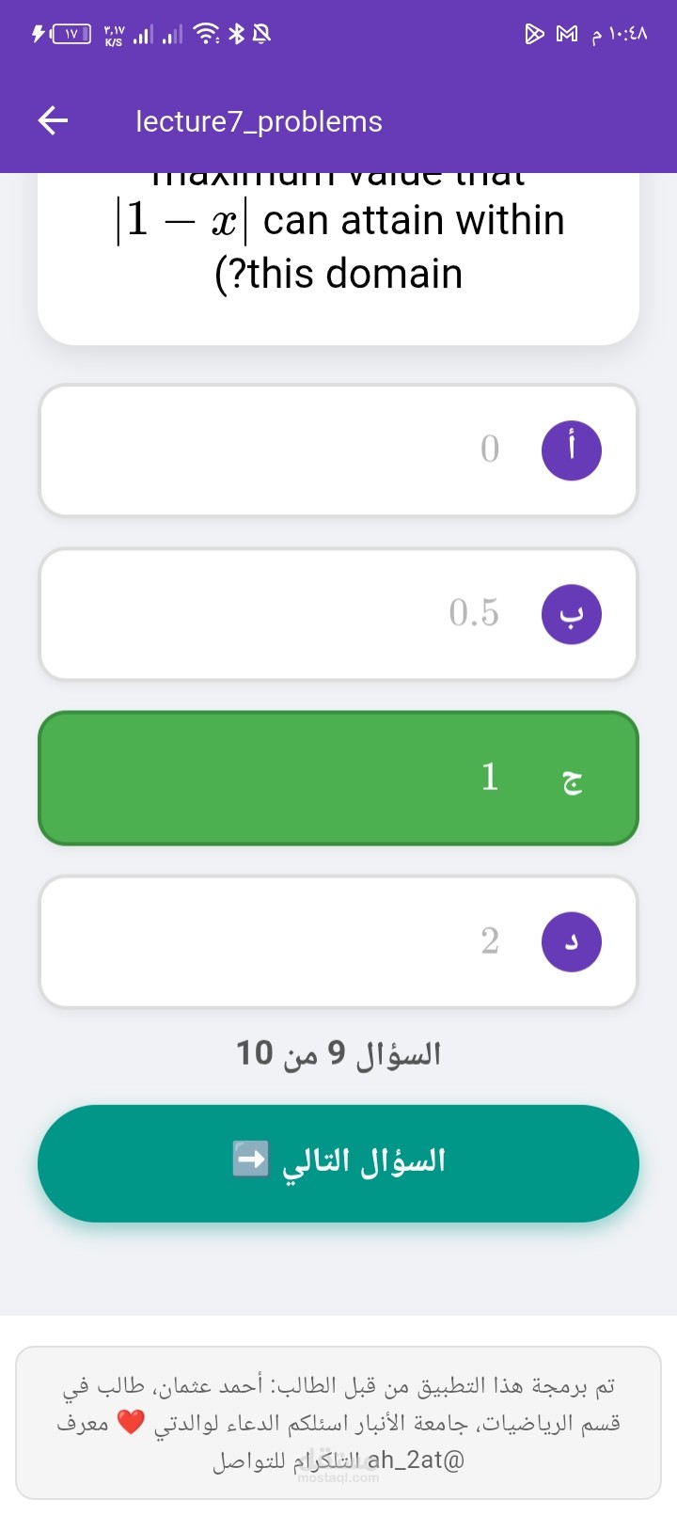Tap the back arrow in header
The width and height of the screenshot is (677, 1515).
click(53, 120)
